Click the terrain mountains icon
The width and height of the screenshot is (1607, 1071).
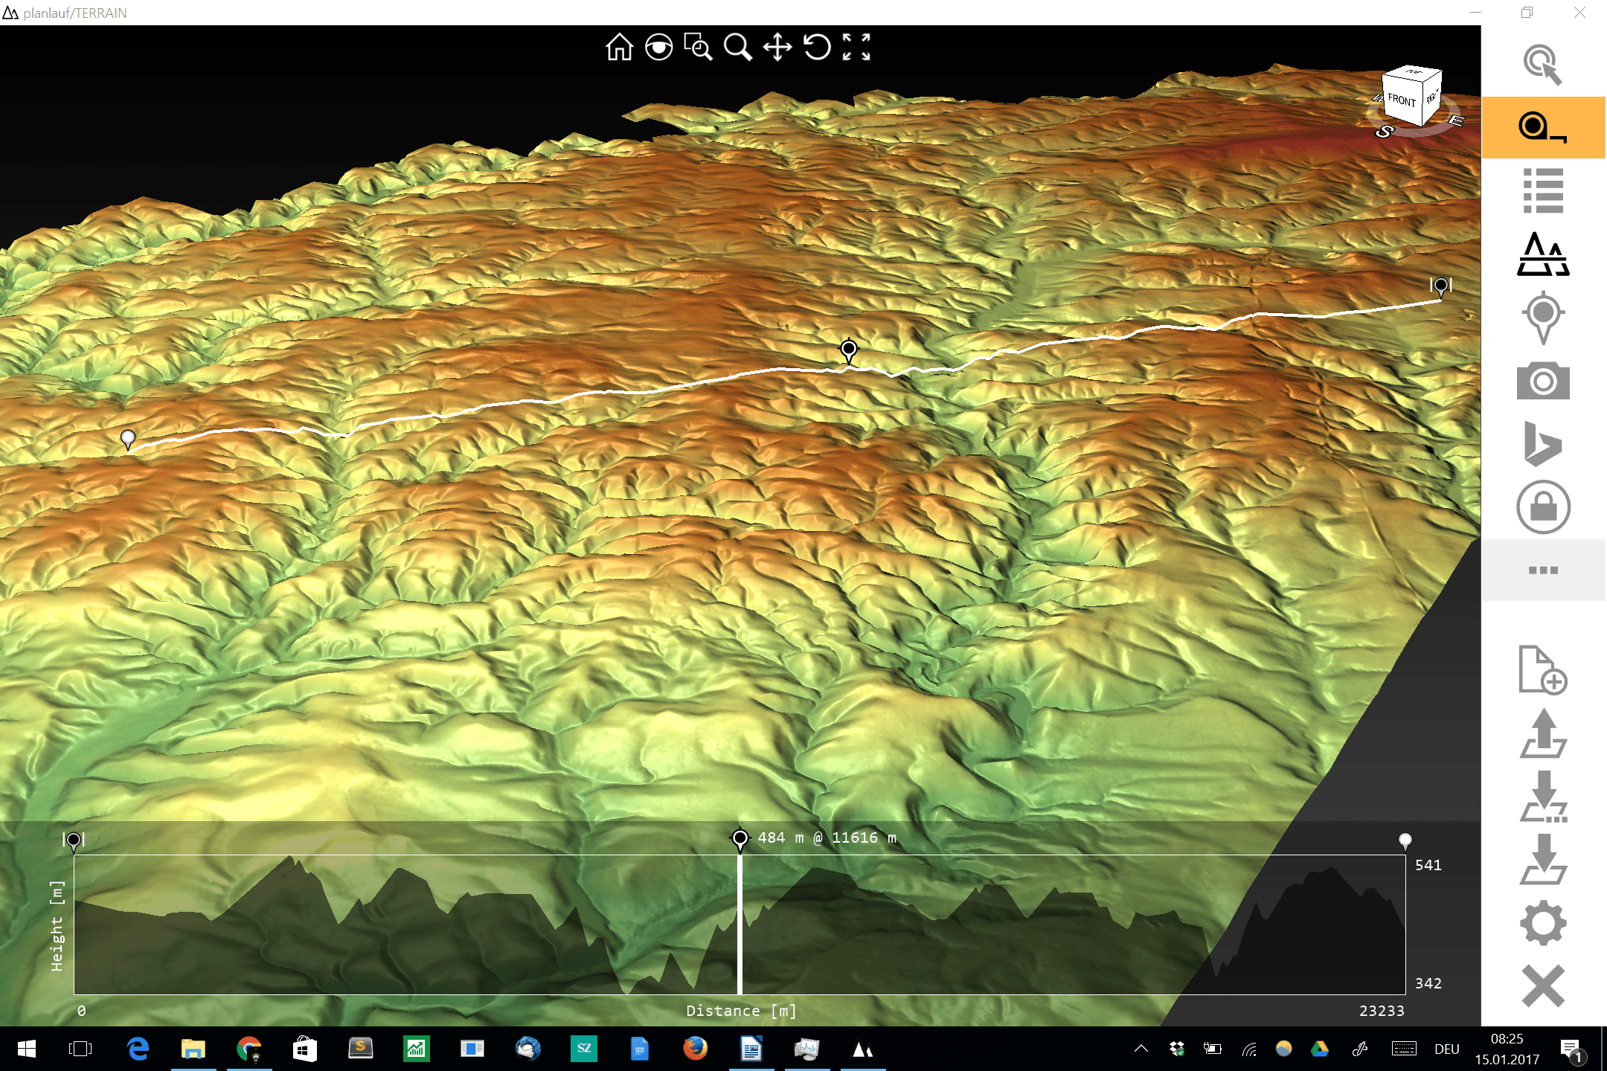point(1543,254)
